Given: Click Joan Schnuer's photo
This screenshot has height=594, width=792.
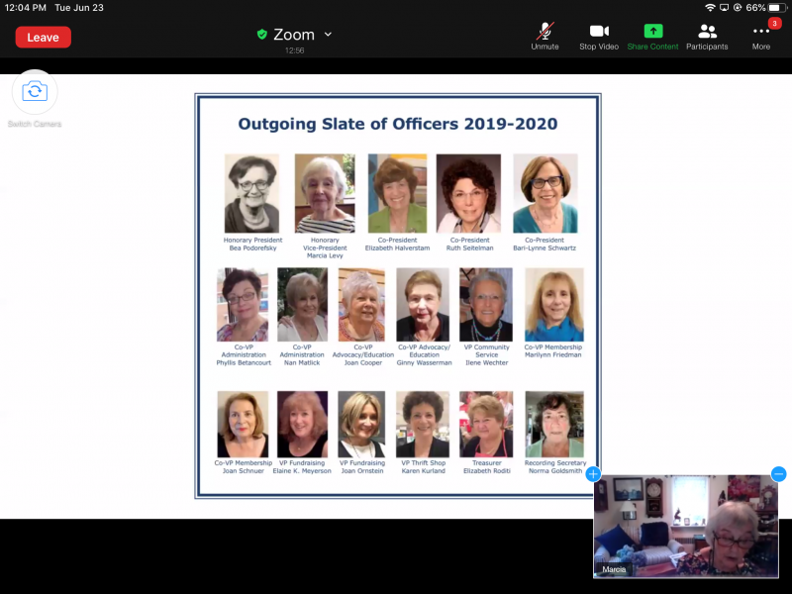Looking at the screenshot, I should [x=243, y=425].
